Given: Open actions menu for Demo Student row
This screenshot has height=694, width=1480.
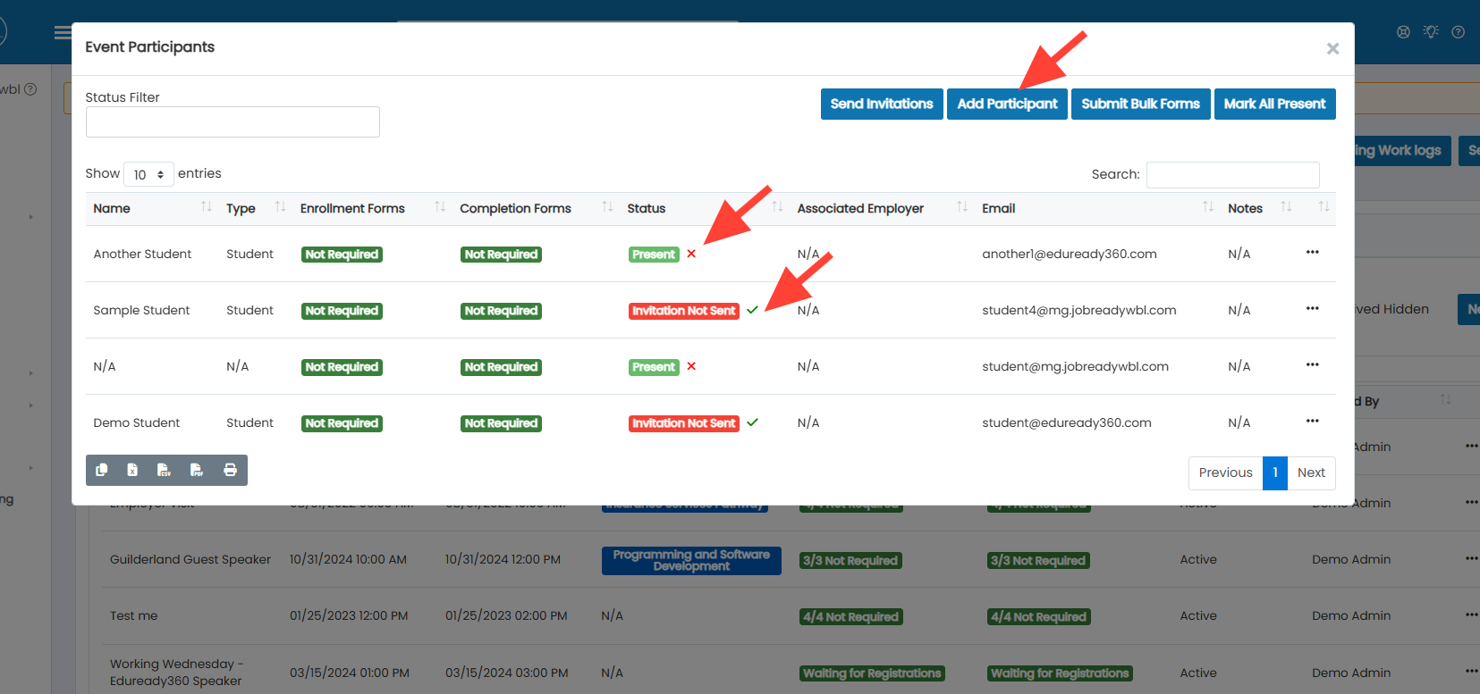Looking at the screenshot, I should [x=1313, y=421].
